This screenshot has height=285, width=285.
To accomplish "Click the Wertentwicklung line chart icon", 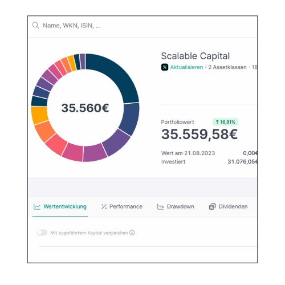I will pyautogui.click(x=37, y=206).
